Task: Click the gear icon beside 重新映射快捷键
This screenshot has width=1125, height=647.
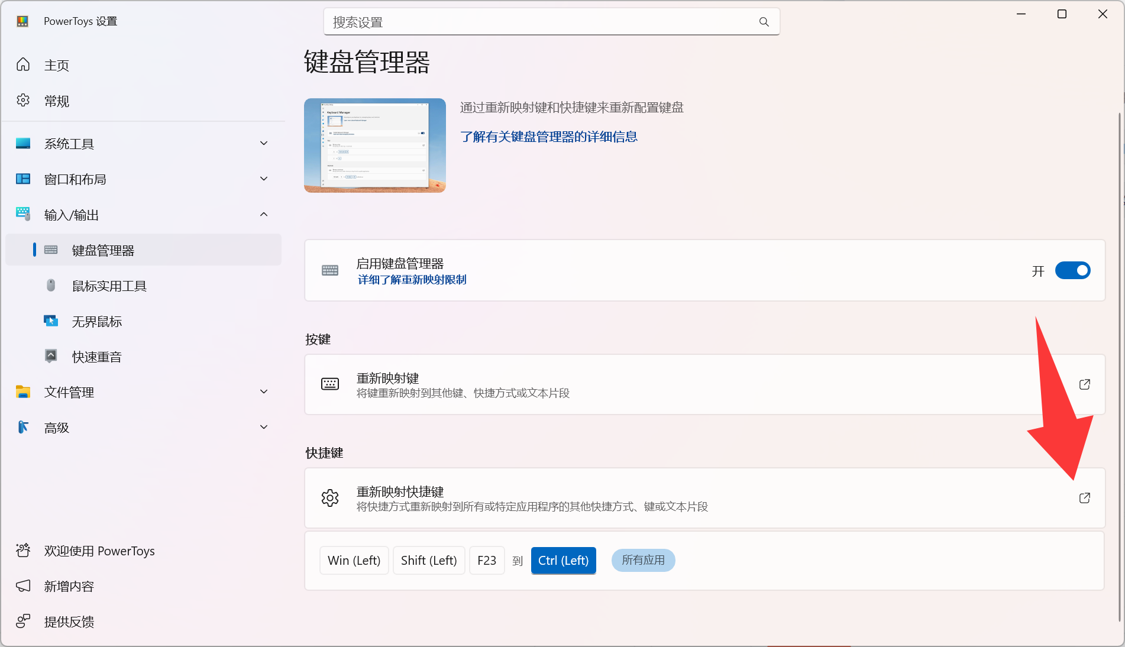Action: tap(330, 498)
